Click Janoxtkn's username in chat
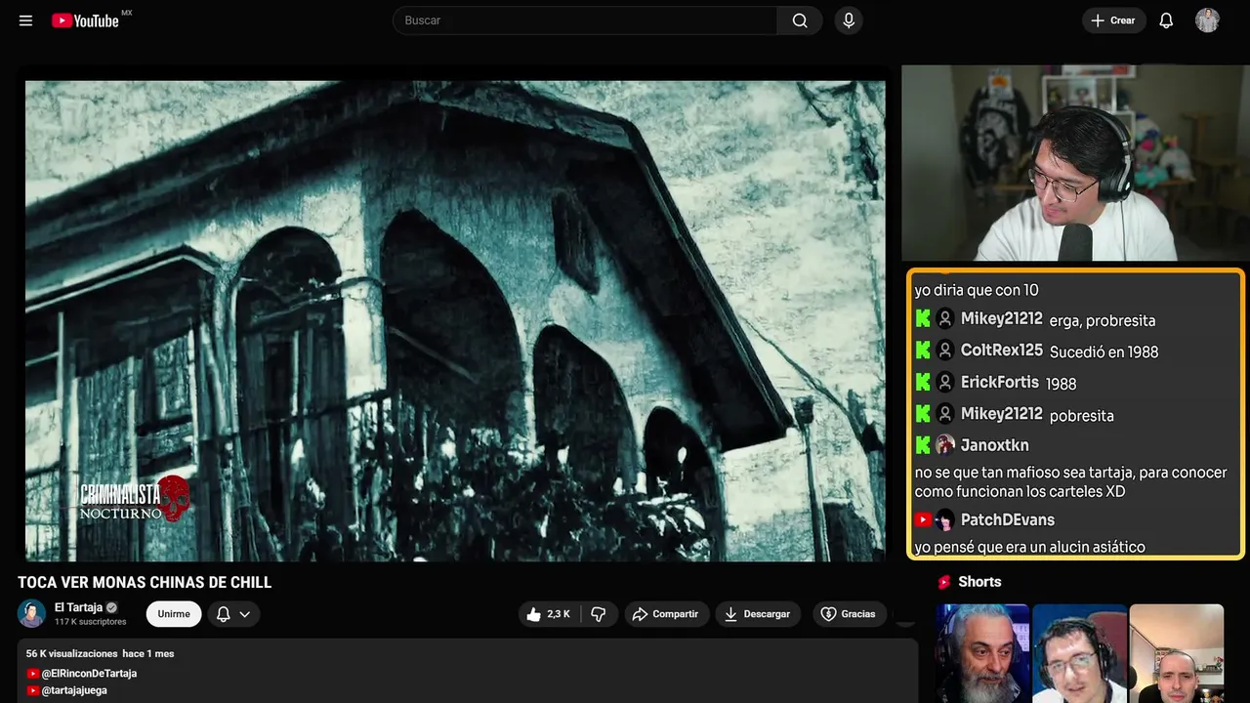1250x703 pixels. pyautogui.click(x=994, y=445)
